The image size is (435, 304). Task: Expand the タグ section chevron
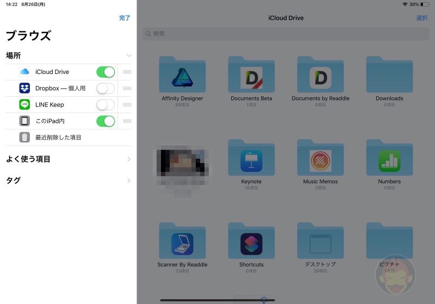click(129, 181)
